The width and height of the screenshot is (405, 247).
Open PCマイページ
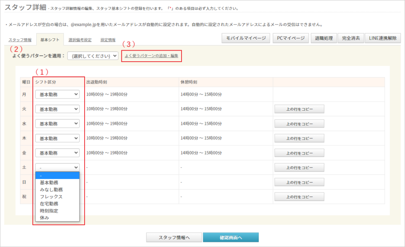pyautogui.click(x=291, y=38)
